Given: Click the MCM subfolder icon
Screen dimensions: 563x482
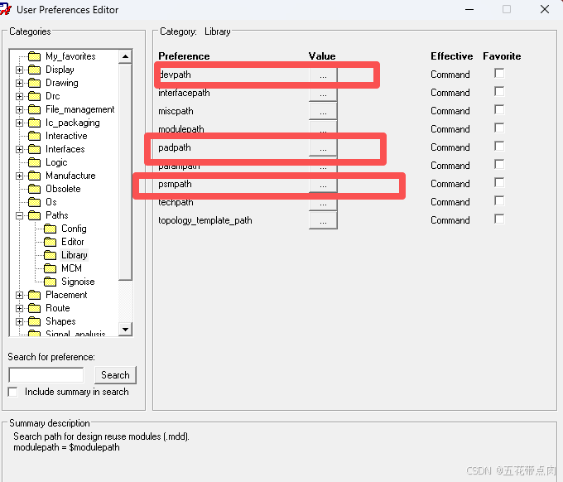Looking at the screenshot, I should tap(51, 268).
